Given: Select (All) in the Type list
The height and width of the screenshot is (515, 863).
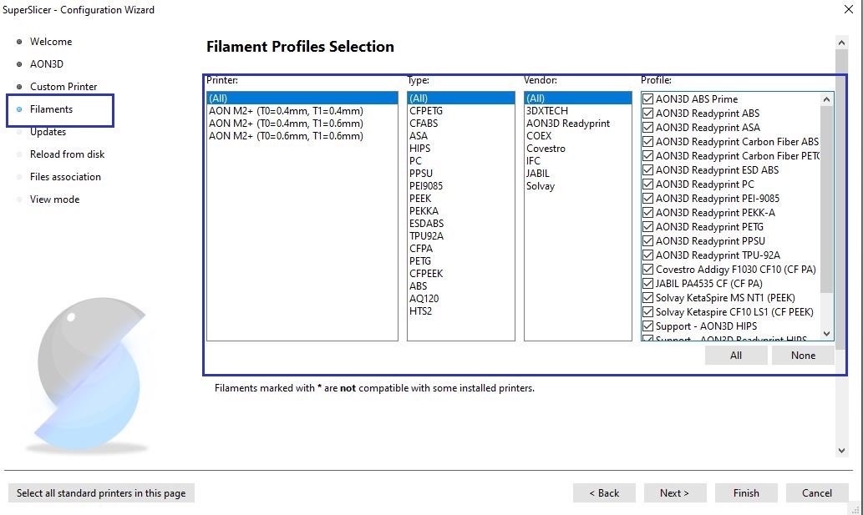Looking at the screenshot, I should pos(460,98).
